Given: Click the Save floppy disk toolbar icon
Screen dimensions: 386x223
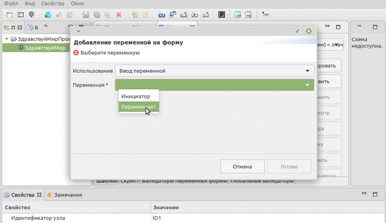Looking at the screenshot, I should [86, 15].
